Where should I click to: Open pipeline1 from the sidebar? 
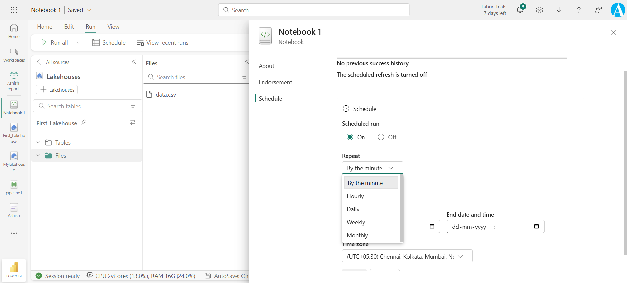coord(14,188)
